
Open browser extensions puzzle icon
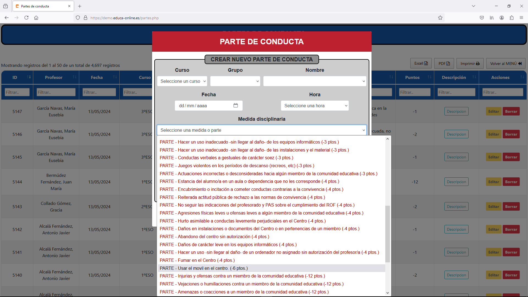coord(512,18)
